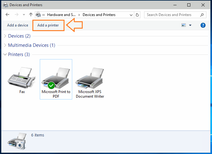Screen dimensions: 212x154
Task: Open address bar history dropdown
Action: (x=131, y=15)
